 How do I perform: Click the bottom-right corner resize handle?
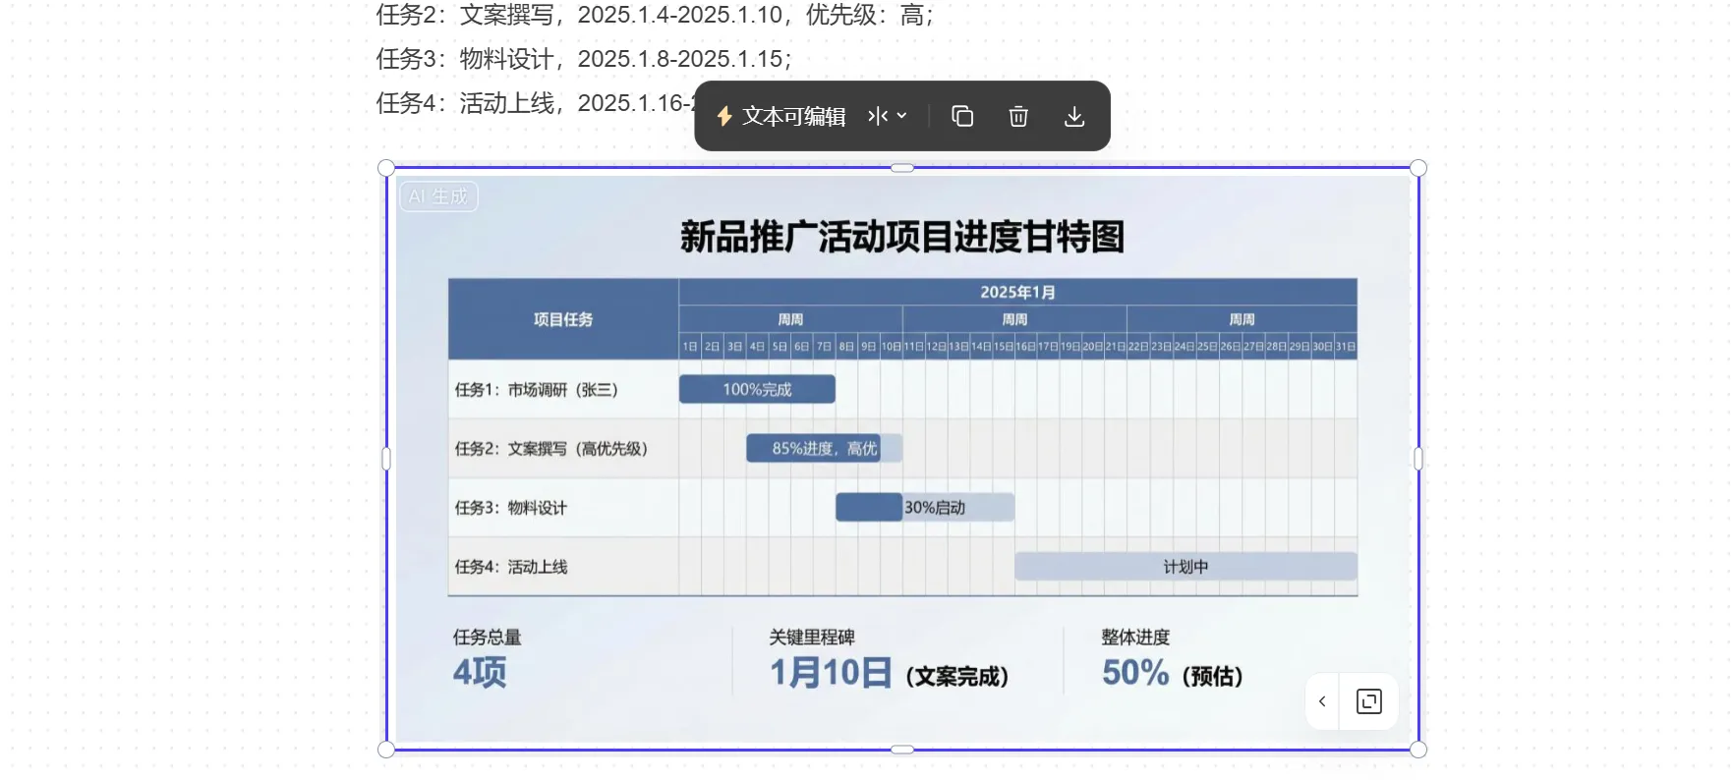[1417, 750]
